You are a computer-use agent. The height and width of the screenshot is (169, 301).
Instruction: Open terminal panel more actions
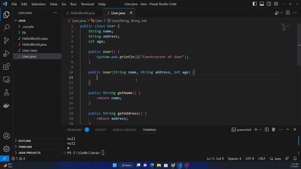[x=281, y=130]
